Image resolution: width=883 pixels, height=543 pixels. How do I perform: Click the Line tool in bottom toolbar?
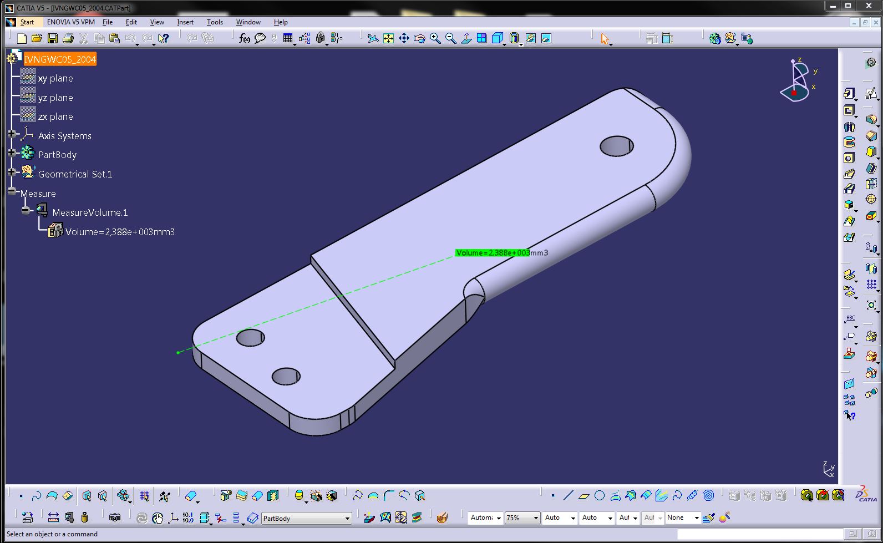click(x=568, y=495)
